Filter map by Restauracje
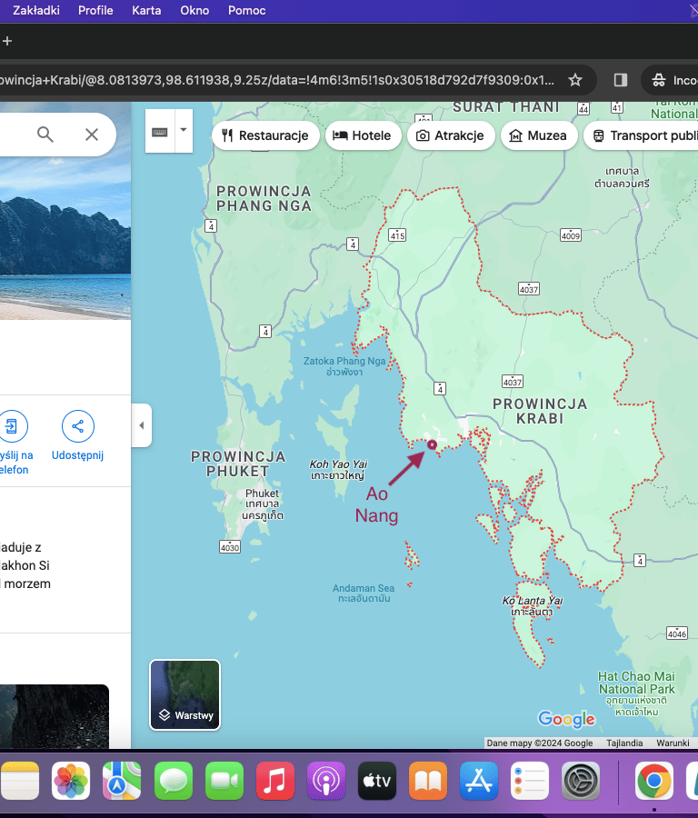698x818 pixels. point(265,135)
